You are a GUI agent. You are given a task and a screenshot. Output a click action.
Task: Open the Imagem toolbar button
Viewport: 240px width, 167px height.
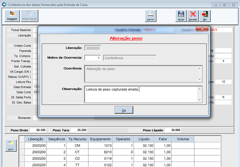[12, 16]
